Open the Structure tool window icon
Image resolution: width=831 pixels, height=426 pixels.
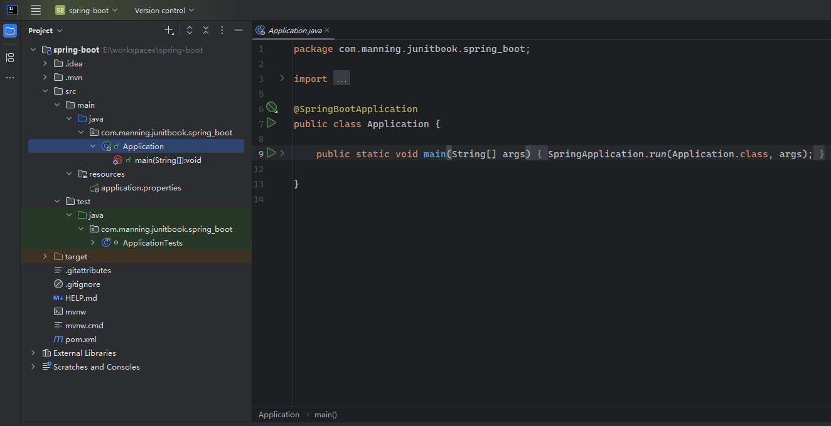(10, 58)
